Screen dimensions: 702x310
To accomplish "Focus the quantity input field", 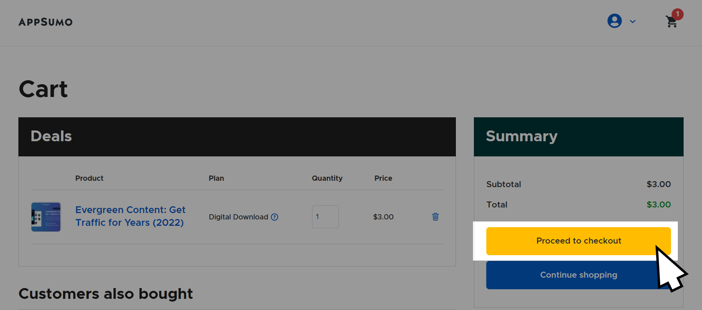I will point(325,217).
